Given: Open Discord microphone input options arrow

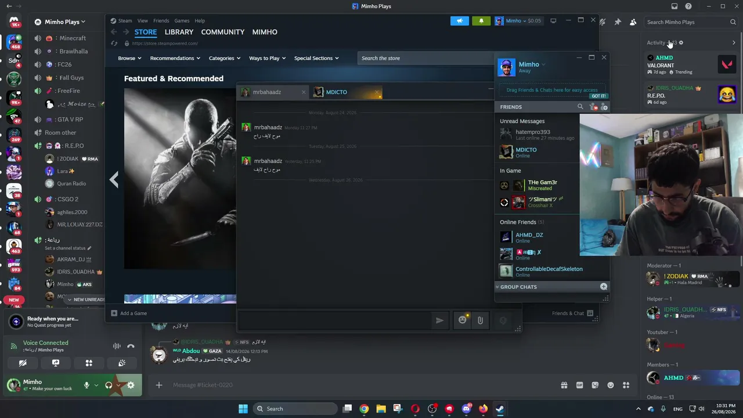Looking at the screenshot, I should point(96,385).
